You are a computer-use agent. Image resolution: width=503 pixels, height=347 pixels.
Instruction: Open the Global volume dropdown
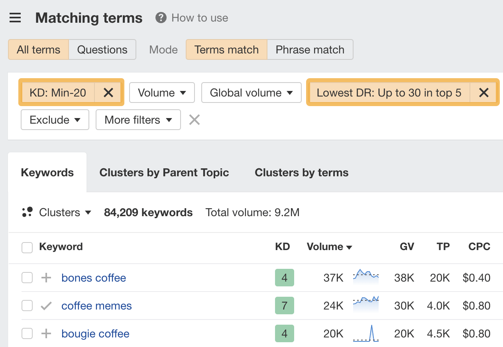click(251, 93)
